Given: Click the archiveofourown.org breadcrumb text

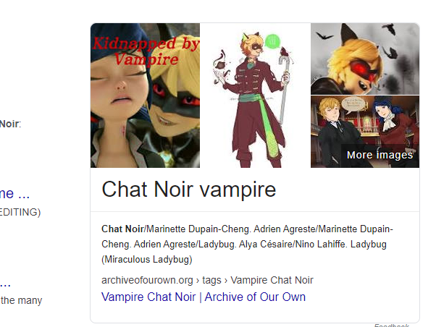Looking at the screenshot, I should [x=147, y=280].
